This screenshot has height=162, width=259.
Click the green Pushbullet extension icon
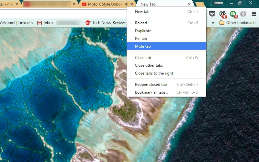(x=233, y=14)
